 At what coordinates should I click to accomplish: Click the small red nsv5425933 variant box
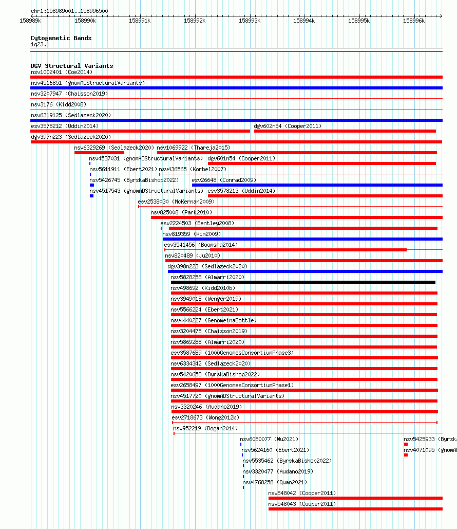point(406,444)
